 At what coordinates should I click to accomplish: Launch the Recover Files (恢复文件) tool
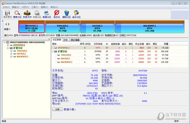coord(27,14)
